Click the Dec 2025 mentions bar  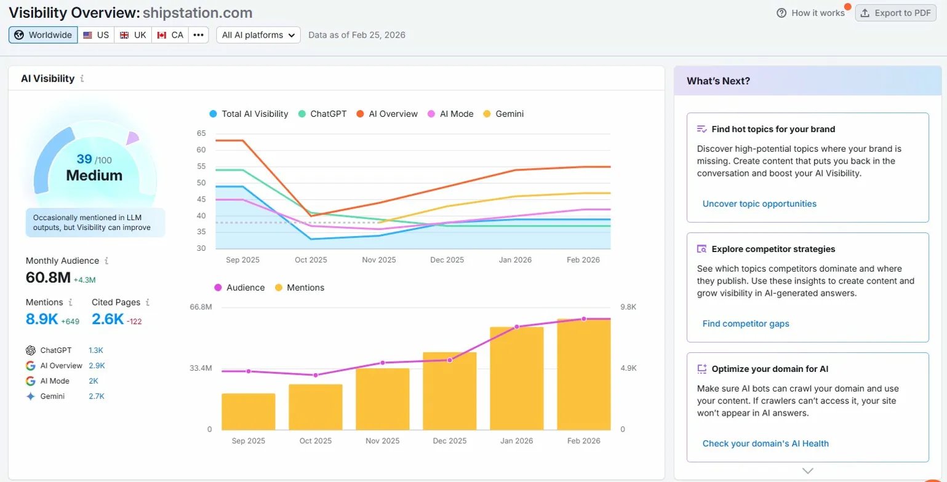point(450,391)
